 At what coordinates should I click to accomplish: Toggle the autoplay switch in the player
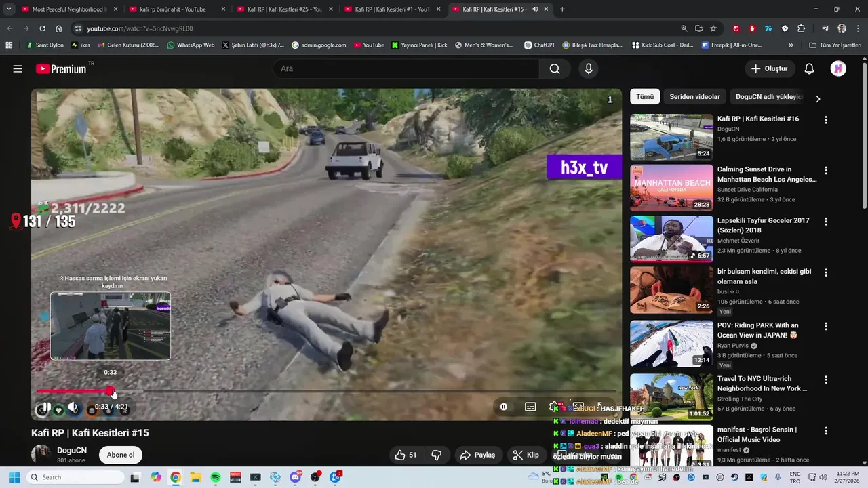504,407
